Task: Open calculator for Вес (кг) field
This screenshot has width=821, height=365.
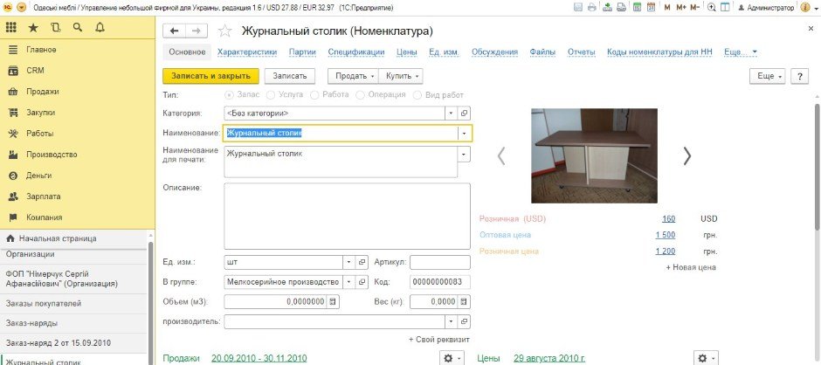Action: [x=464, y=301]
